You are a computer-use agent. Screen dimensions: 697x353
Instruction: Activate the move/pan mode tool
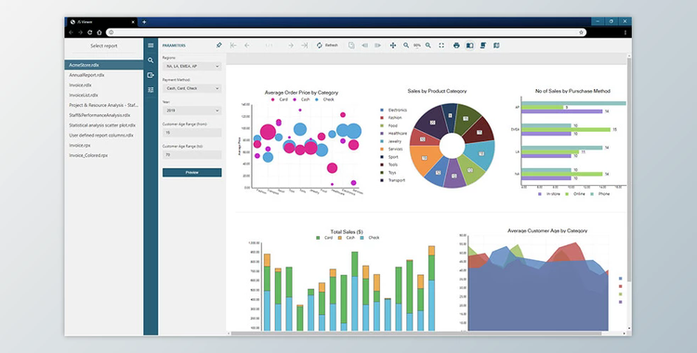393,46
